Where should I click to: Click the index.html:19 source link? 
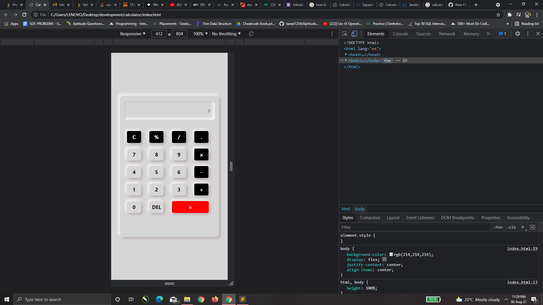coord(522,249)
